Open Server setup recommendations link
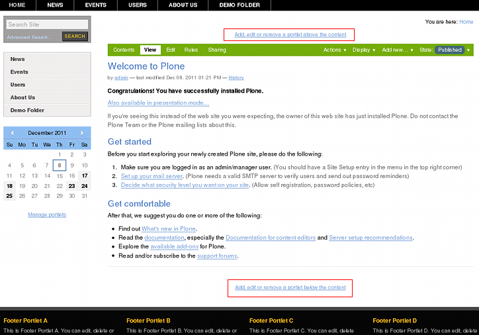 point(371,238)
